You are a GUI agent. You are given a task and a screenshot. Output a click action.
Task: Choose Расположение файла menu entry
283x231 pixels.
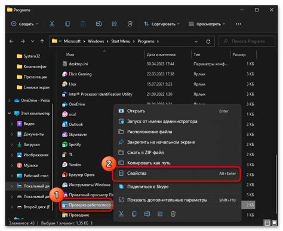177,132
